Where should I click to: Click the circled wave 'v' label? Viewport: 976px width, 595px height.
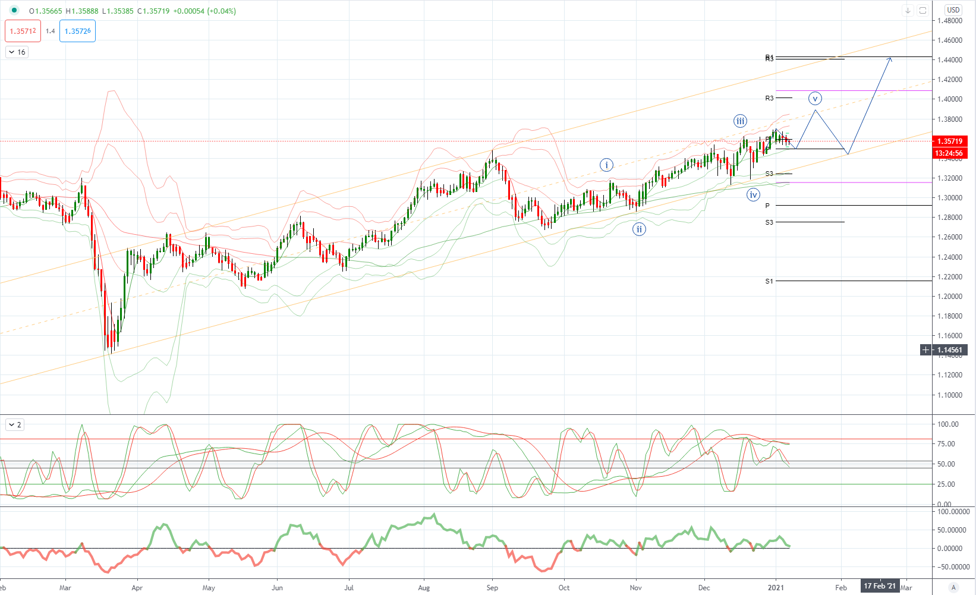[815, 99]
